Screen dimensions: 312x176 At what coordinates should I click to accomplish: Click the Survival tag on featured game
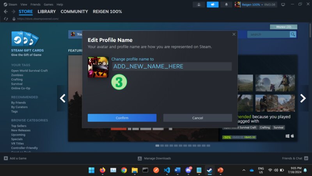(x=278, y=128)
